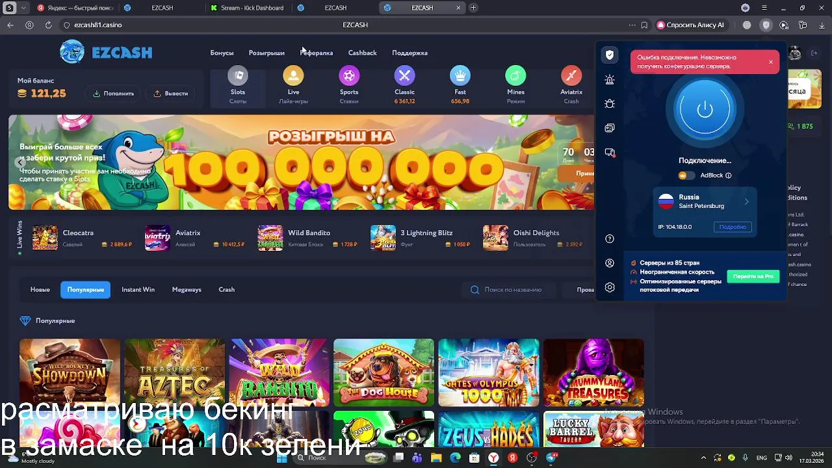Open the VPN bug icon in sidebar

pos(610,103)
